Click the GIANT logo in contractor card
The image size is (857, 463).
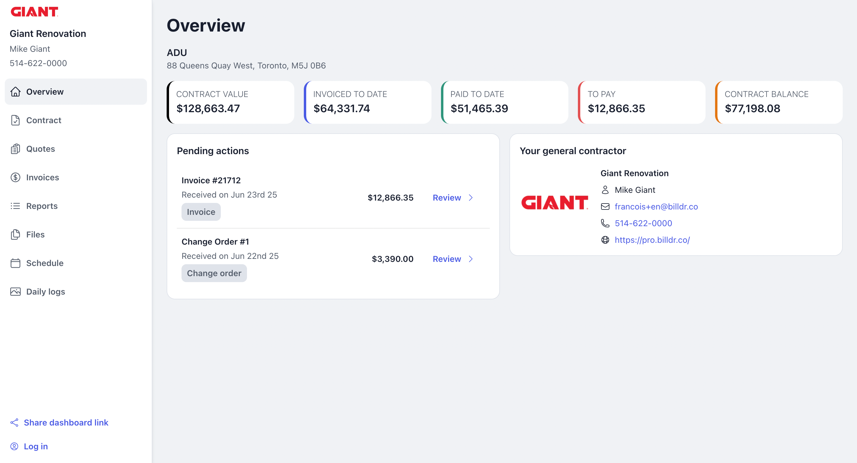pyautogui.click(x=555, y=203)
